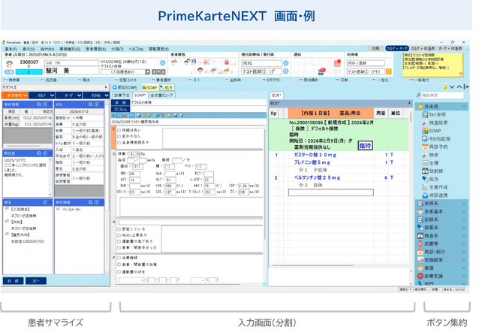Open その他記録 in the sidebar
Viewport: 488px width, 333px height.
point(436,139)
